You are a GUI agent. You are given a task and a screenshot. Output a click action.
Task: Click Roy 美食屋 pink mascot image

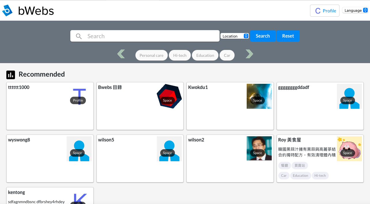[x=349, y=149]
